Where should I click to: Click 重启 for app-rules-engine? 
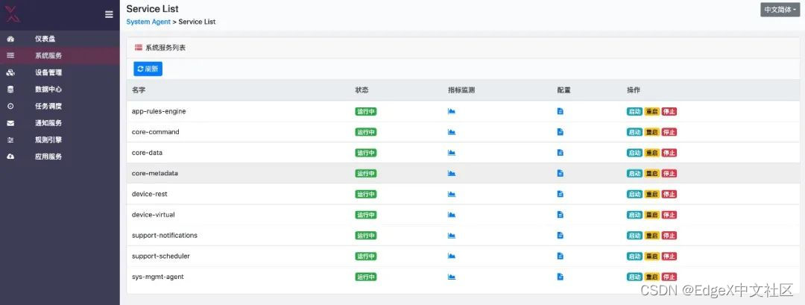click(652, 111)
